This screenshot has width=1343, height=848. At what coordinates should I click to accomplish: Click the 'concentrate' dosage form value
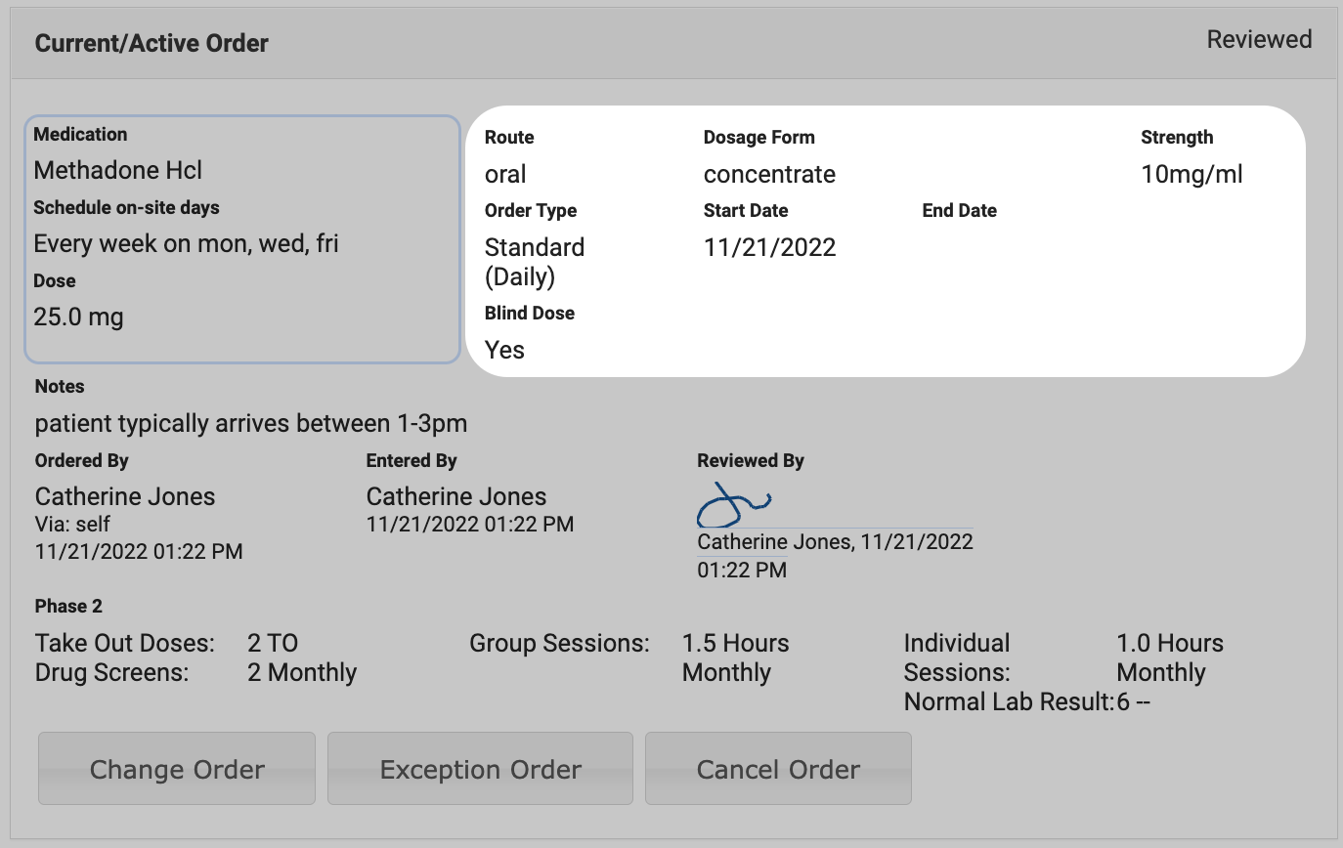769,175
